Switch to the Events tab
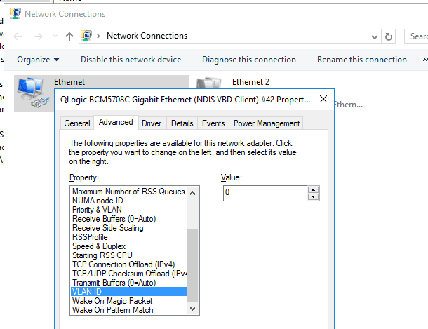The width and height of the screenshot is (428, 329). coord(213,123)
